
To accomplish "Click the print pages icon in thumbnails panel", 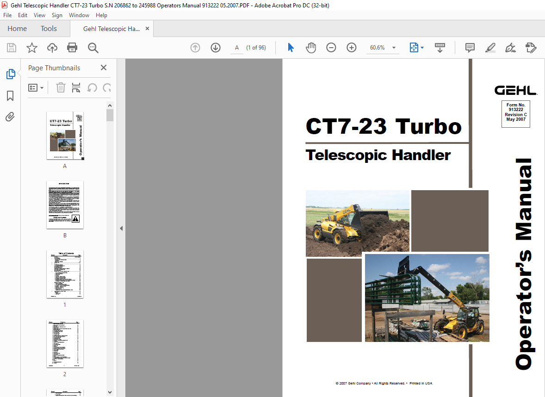I will tap(76, 87).
